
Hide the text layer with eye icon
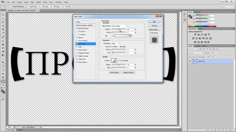190,61
